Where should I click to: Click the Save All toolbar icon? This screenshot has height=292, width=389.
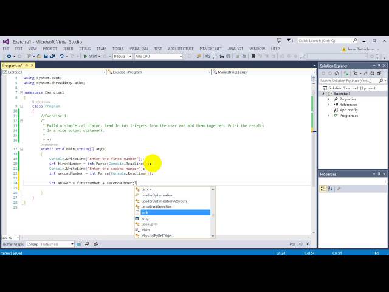[52, 57]
